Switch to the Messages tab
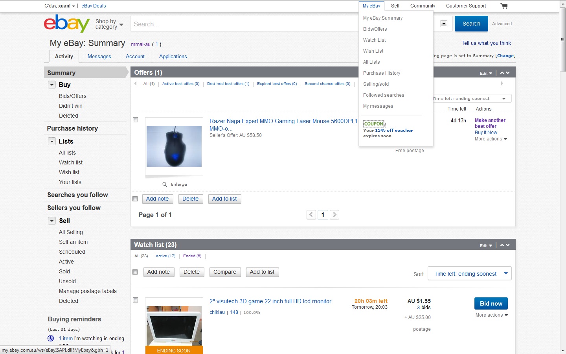This screenshot has height=354, width=566. 99,57
